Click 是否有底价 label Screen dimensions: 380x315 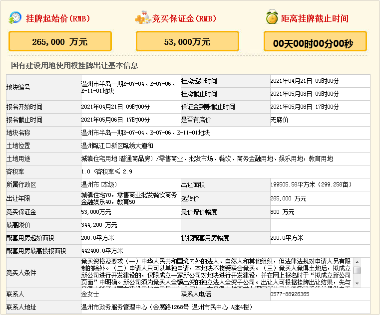tap(196, 120)
